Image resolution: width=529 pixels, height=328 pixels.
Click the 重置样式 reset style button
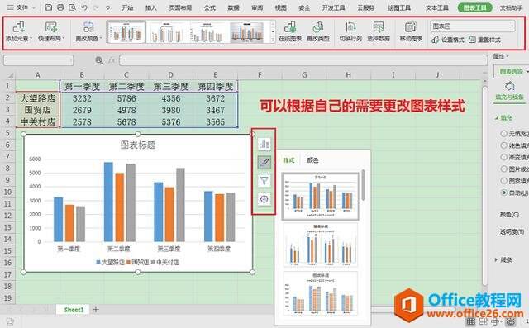485,40
